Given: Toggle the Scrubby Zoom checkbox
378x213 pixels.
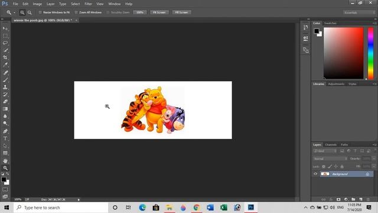Looking at the screenshot, I should (108, 12).
